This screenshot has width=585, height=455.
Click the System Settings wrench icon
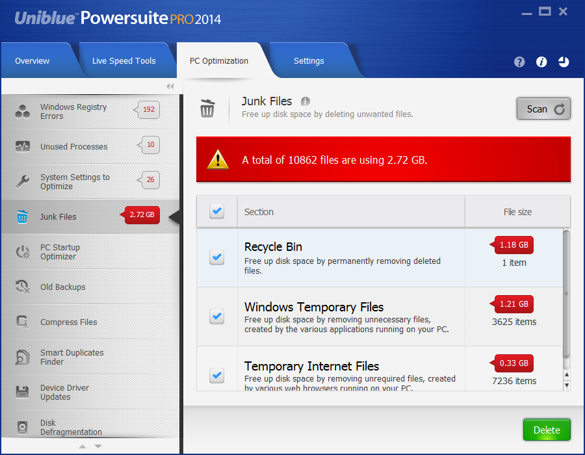point(22,181)
